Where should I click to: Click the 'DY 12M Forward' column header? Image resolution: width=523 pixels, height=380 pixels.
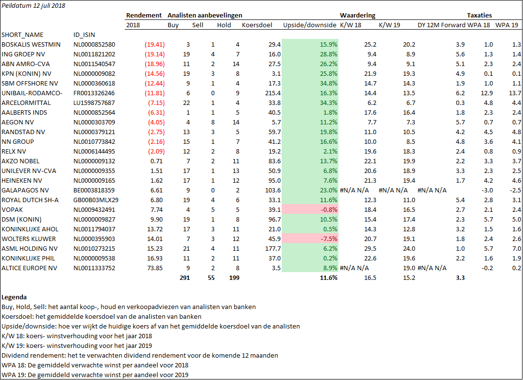tap(441, 25)
